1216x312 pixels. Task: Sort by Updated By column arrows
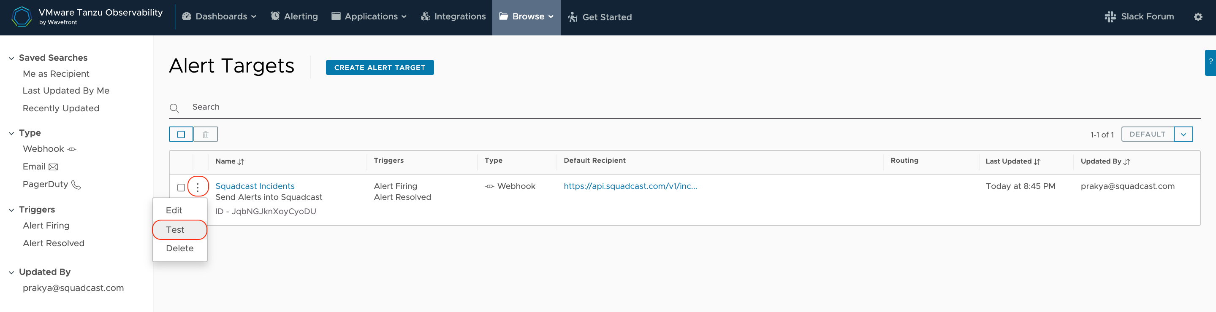pyautogui.click(x=1126, y=161)
